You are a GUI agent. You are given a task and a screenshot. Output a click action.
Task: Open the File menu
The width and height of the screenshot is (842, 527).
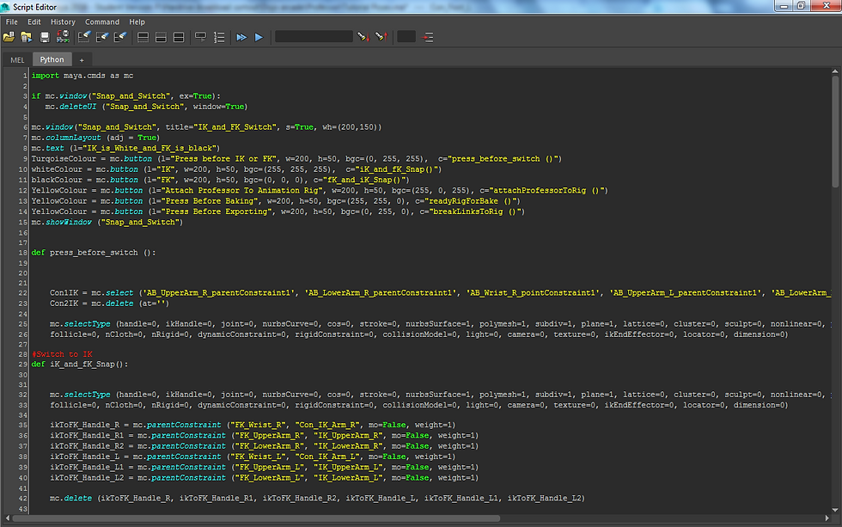(x=12, y=22)
